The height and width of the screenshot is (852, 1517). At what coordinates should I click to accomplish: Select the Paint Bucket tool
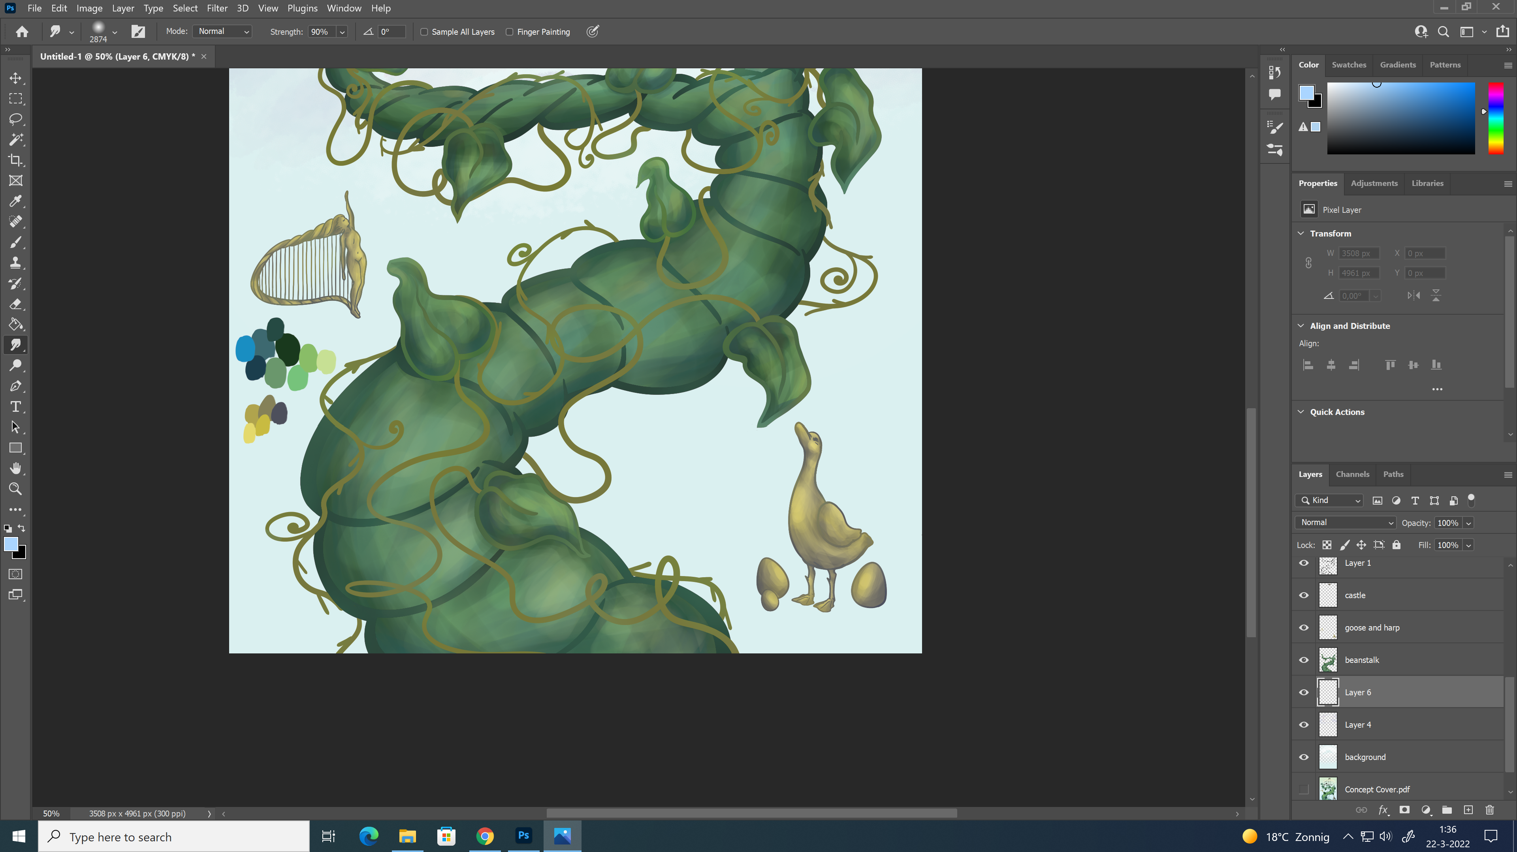(x=16, y=324)
